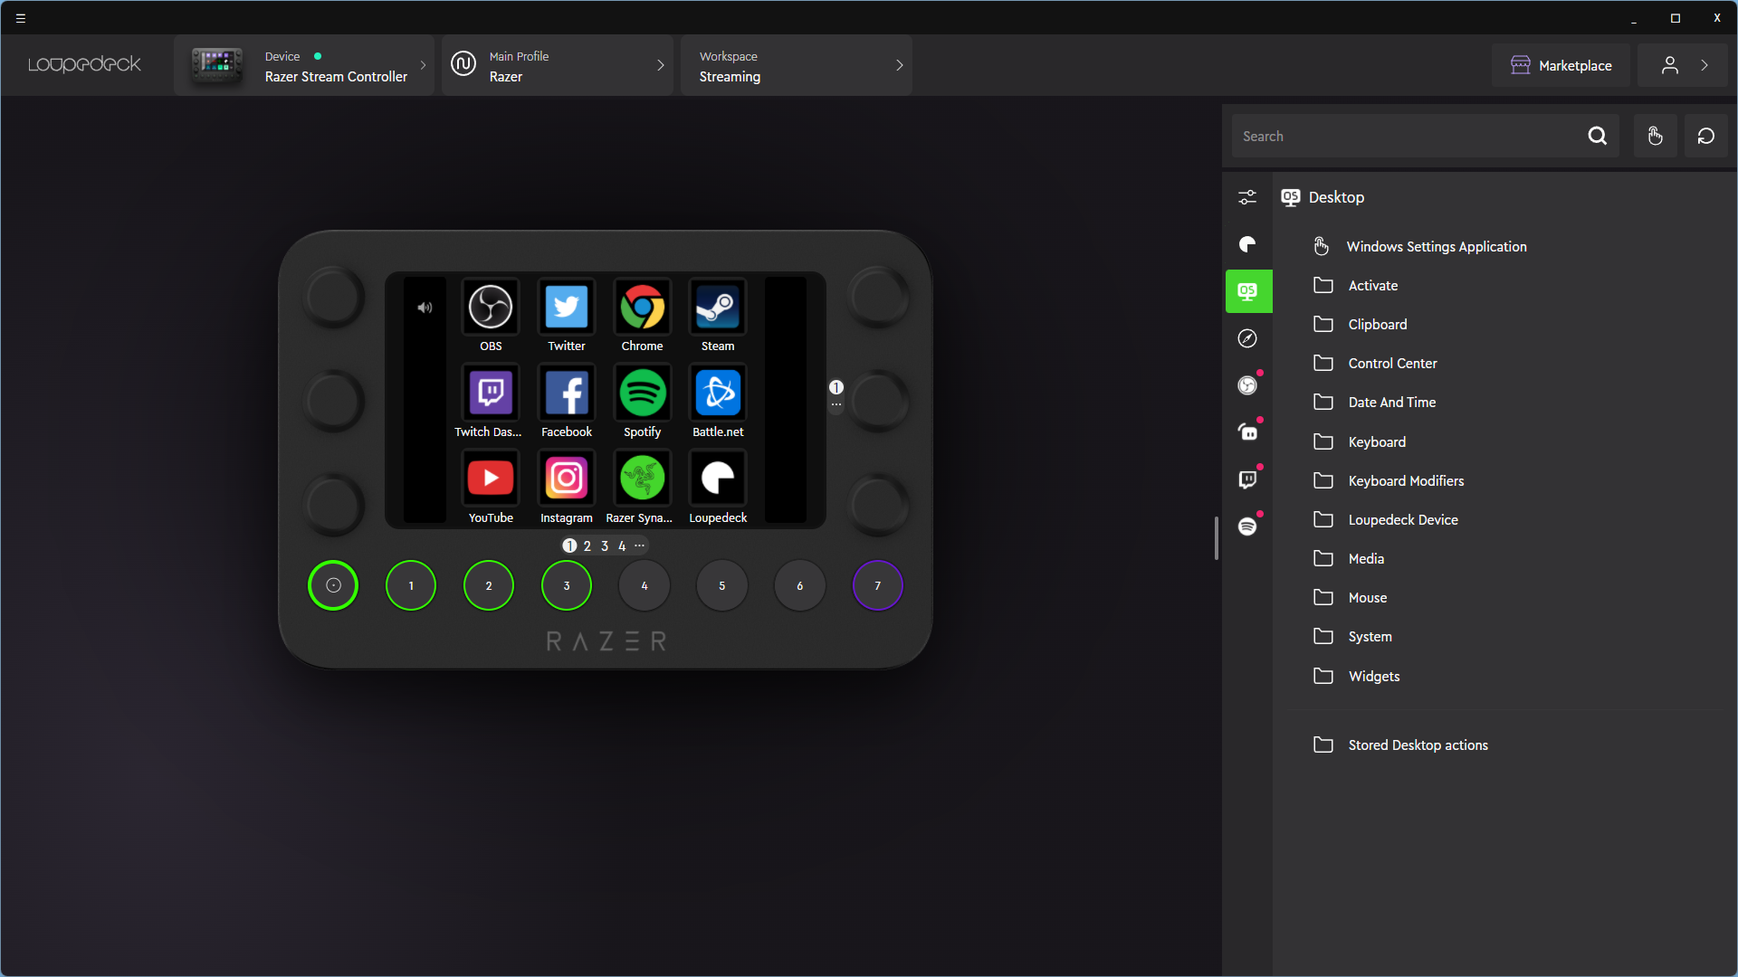Toggle the purple button 7 indicator
Screen dimensions: 1738x977
coord(877,584)
